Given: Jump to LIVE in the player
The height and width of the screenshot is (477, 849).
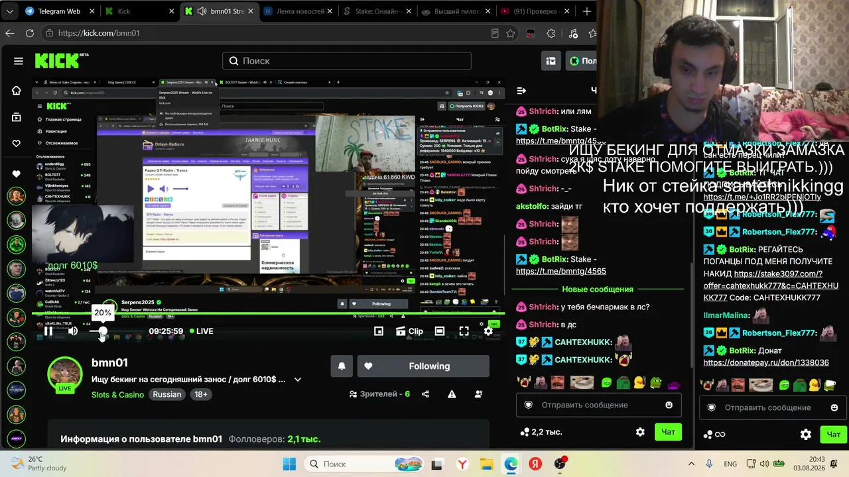Looking at the screenshot, I should pos(202,331).
